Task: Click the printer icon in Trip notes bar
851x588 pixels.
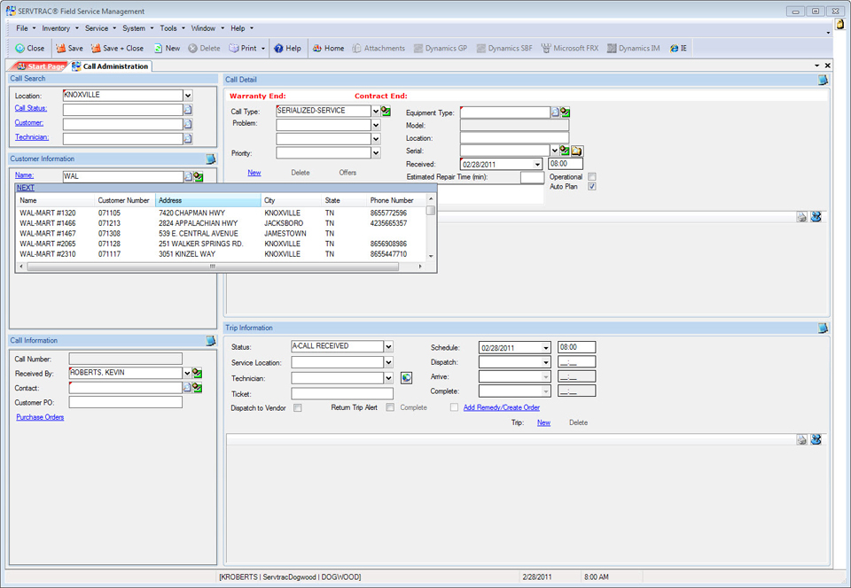Action: click(801, 439)
